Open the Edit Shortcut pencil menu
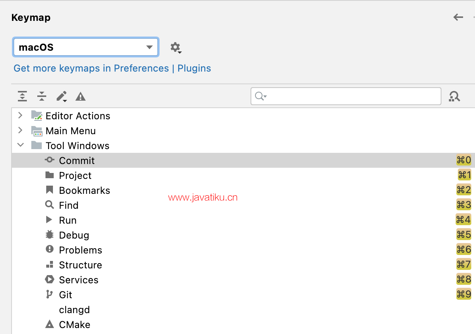 62,97
